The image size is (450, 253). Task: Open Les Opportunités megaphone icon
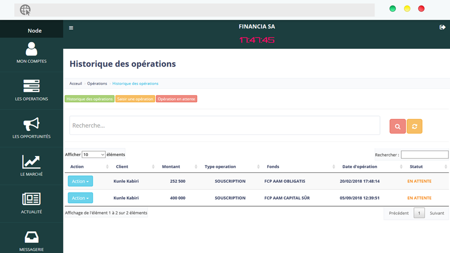(31, 124)
